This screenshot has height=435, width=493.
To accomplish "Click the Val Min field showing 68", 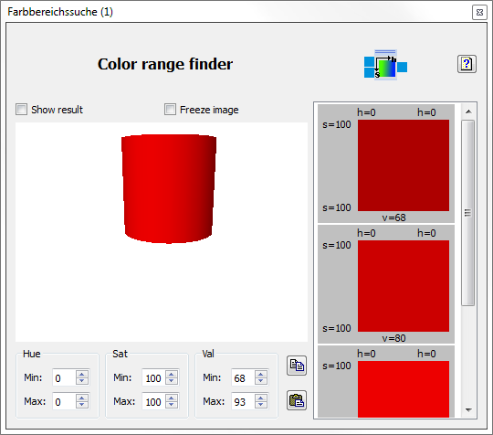I will click(x=243, y=377).
